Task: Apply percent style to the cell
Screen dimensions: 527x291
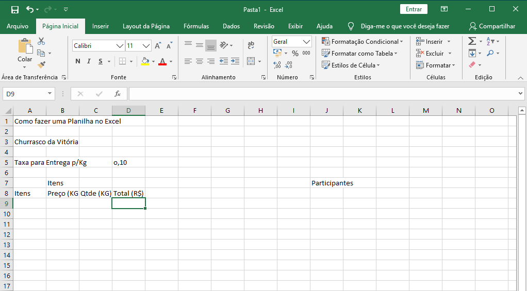Action: (x=295, y=53)
